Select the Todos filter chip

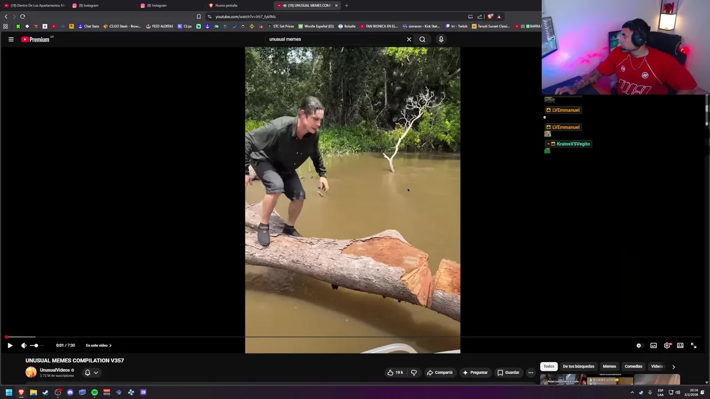point(549,366)
